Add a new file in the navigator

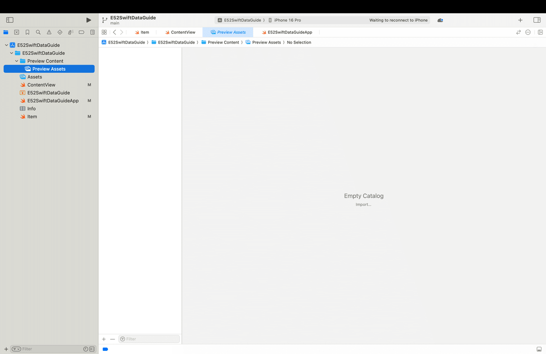[x=6, y=349]
